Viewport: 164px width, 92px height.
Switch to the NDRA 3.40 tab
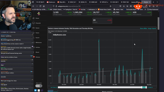coord(93,2)
